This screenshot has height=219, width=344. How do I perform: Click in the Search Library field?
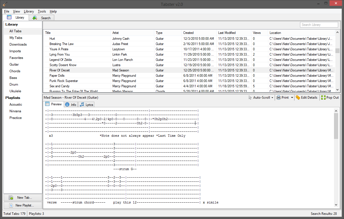(319, 25)
